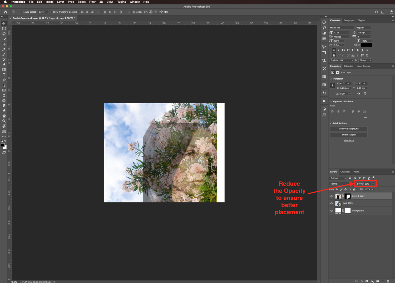The height and width of the screenshot is (283, 395).
Task: Toggle lock position icon
Action: 345,189
